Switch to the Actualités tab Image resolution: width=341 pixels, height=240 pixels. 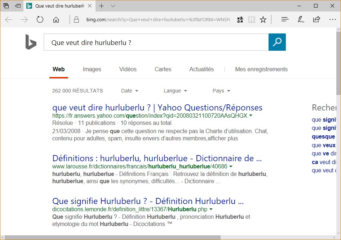[x=201, y=69]
